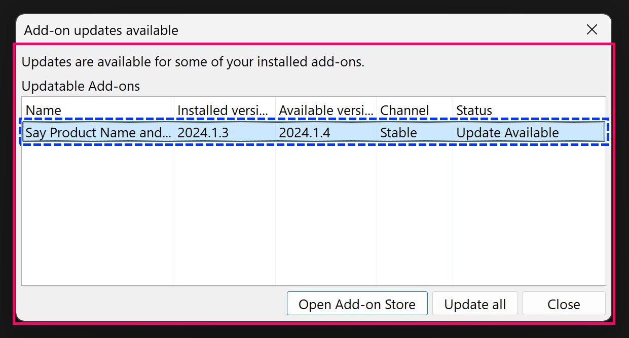629x338 pixels.
Task: Click the boundary between Name and Installed columns
Action: (x=173, y=110)
